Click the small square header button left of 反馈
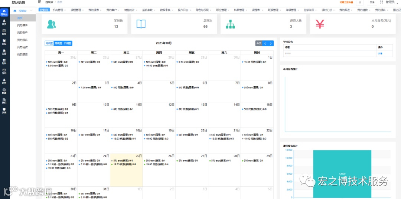Viewport: 401px width, 199px height. click(x=360, y=2)
